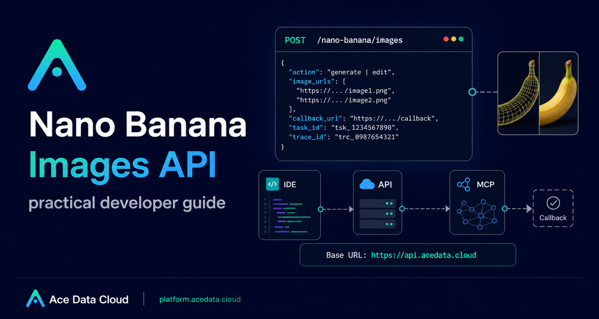The width and height of the screenshot is (599, 319).
Task: Click the "practical developer guide" subtitle
Action: click(x=127, y=203)
